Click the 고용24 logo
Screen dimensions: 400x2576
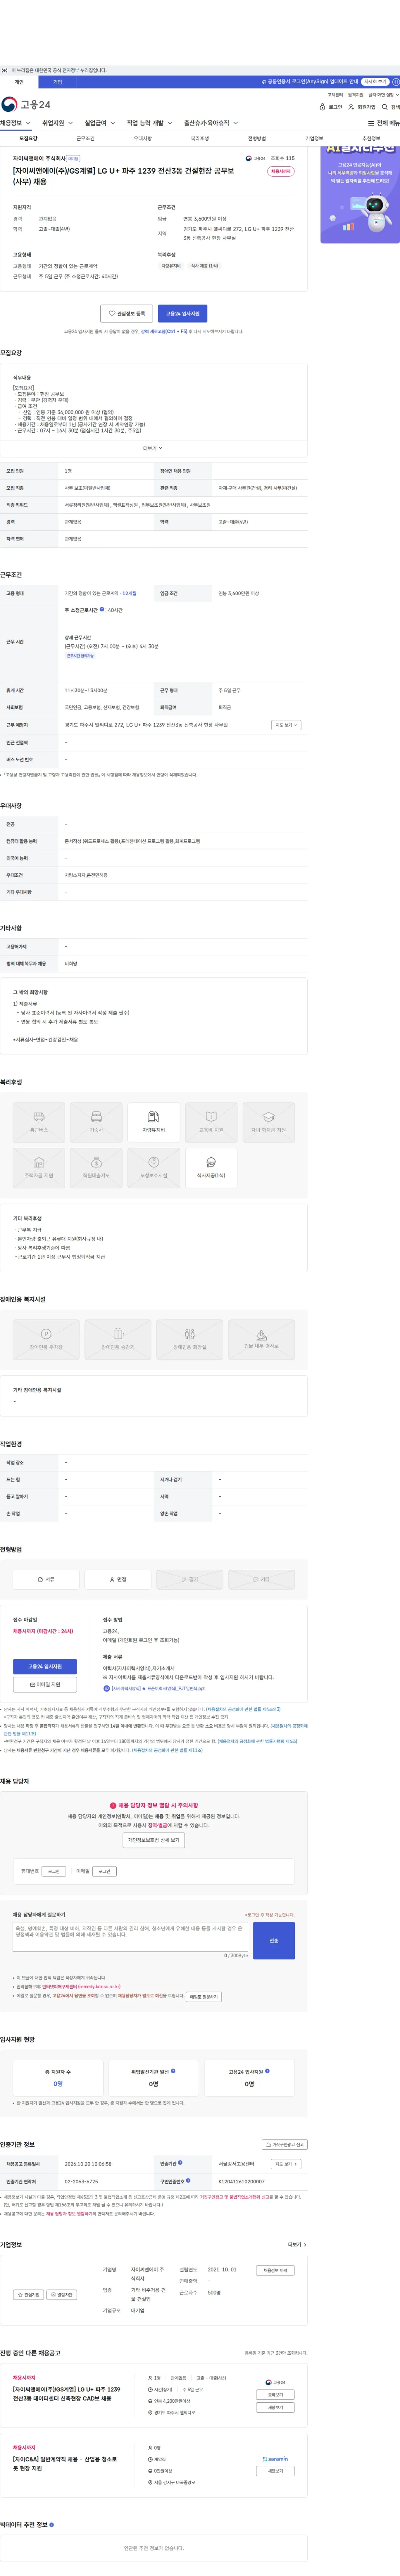pyautogui.click(x=26, y=104)
